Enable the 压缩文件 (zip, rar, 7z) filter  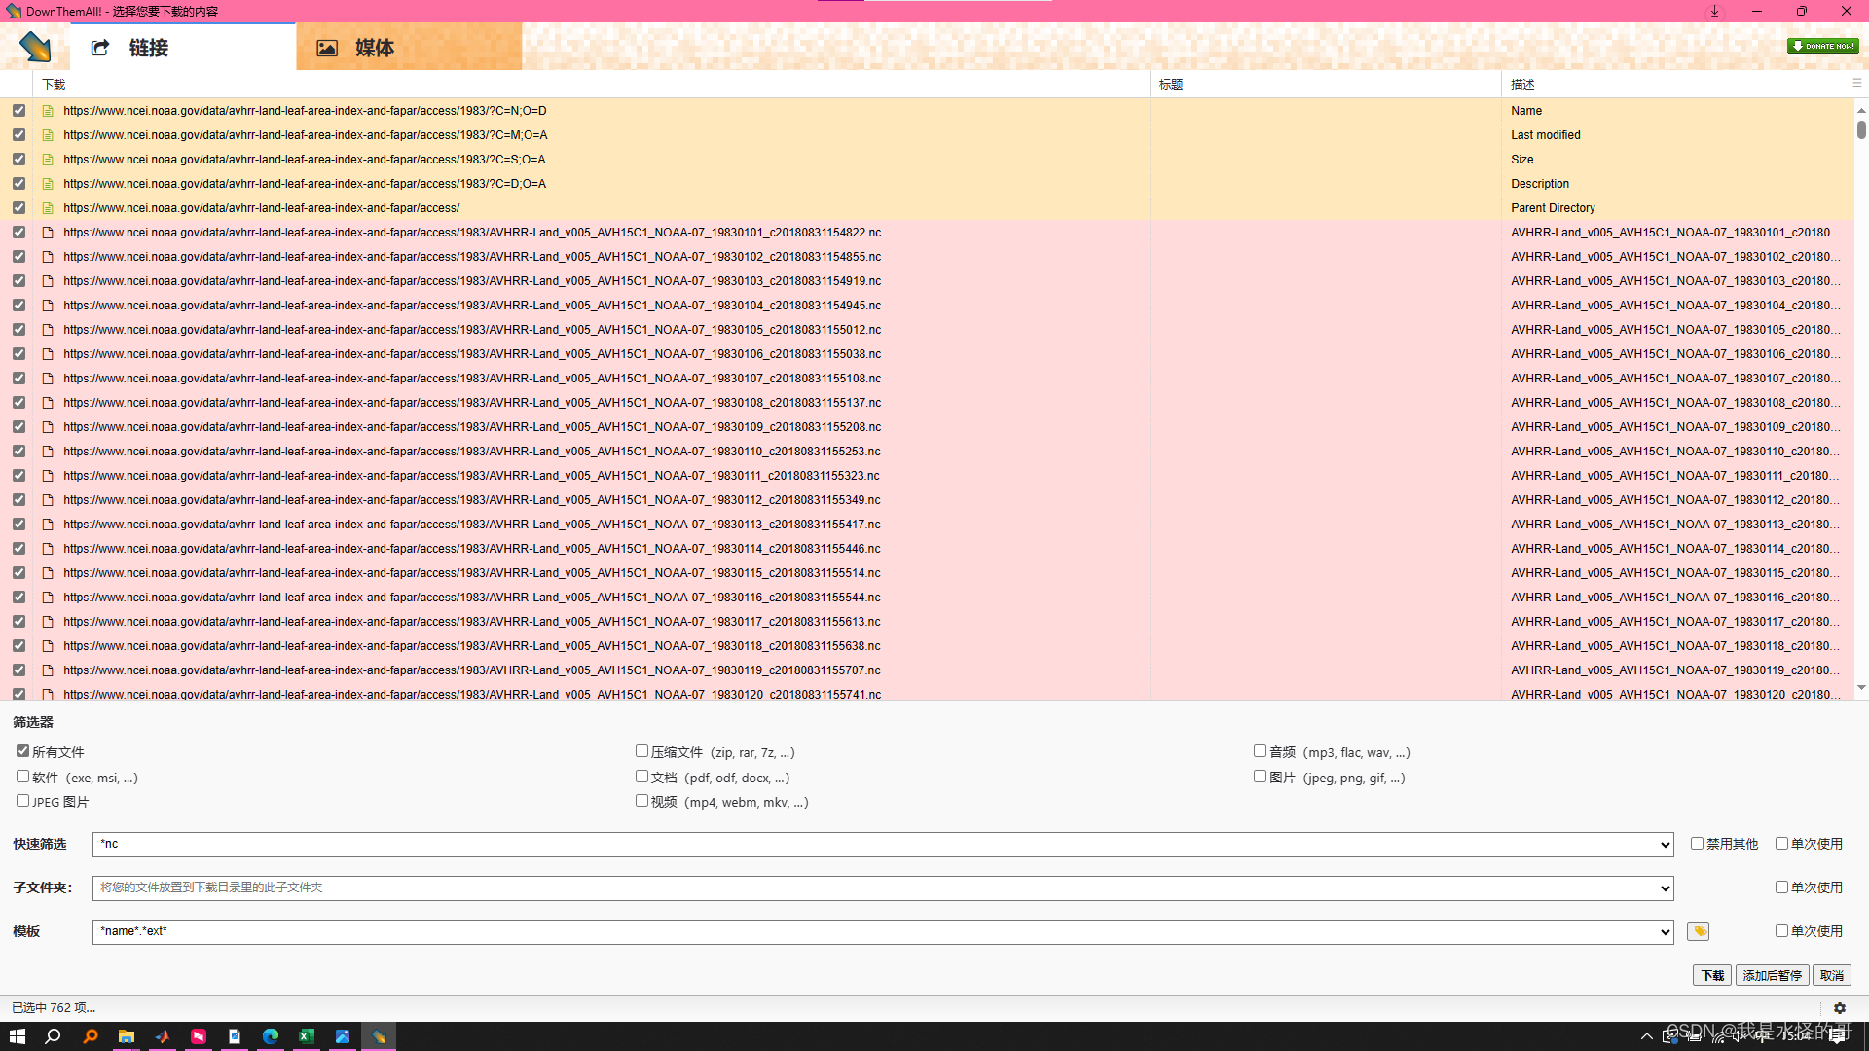[x=641, y=751]
